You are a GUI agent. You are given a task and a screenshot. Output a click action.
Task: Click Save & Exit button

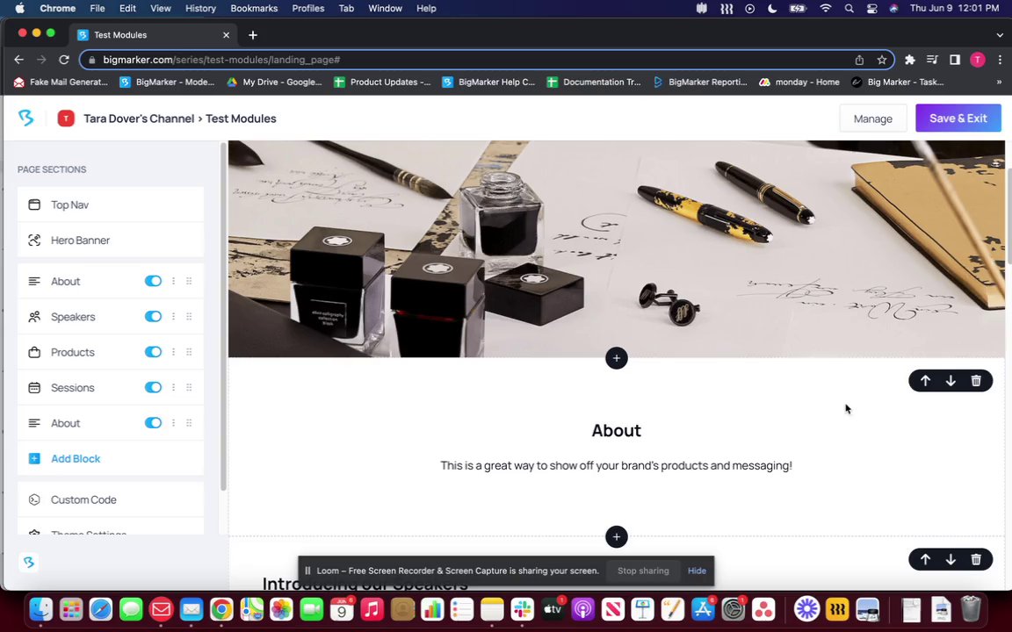tap(958, 118)
